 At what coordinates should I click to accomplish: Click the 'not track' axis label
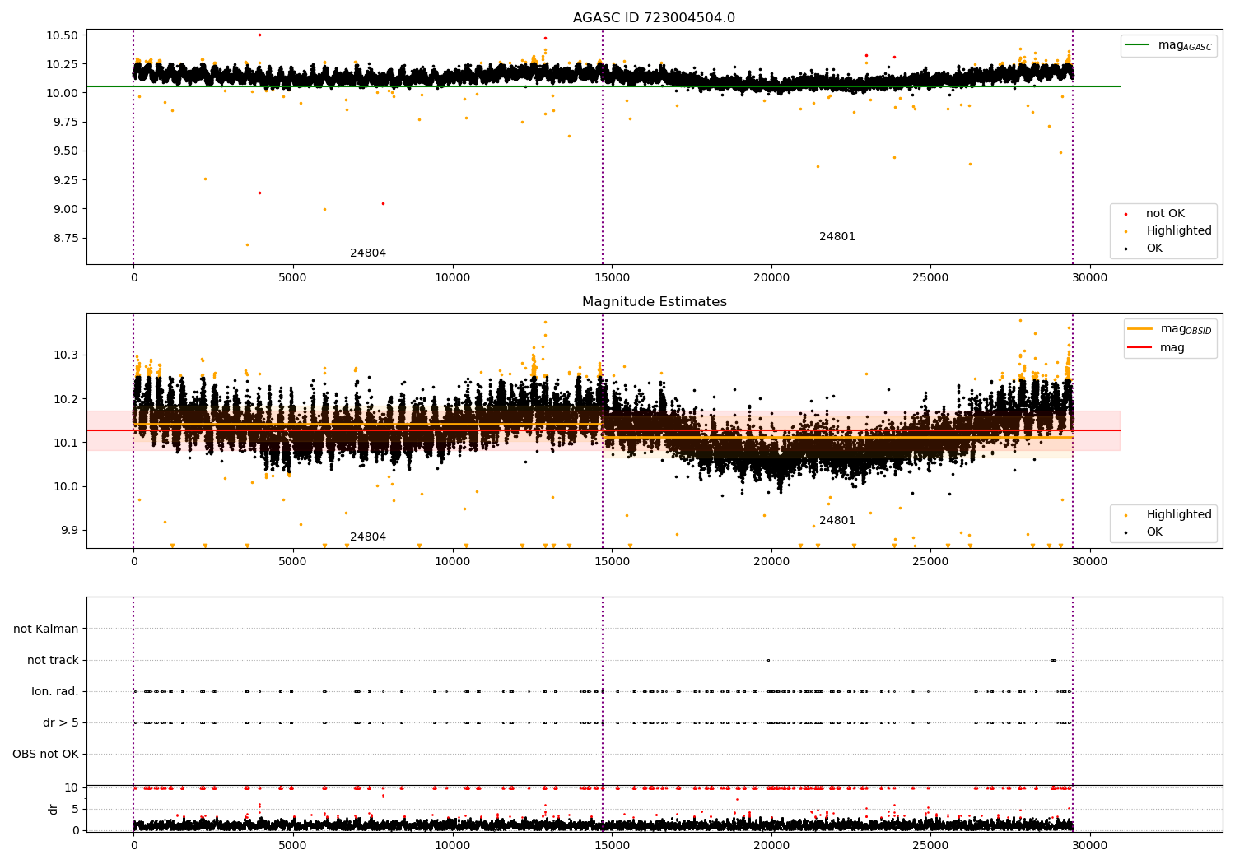coord(53,660)
